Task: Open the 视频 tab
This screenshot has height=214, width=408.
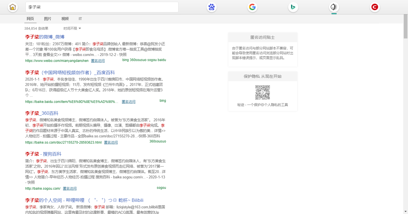Action: pos(65,19)
